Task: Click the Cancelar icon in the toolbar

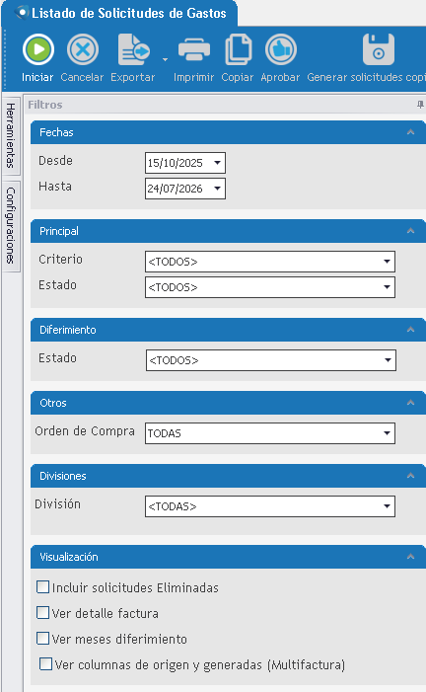Action: click(x=83, y=49)
